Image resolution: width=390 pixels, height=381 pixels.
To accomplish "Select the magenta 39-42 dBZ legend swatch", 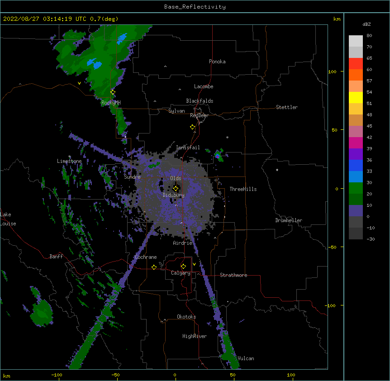I will [x=356, y=143].
